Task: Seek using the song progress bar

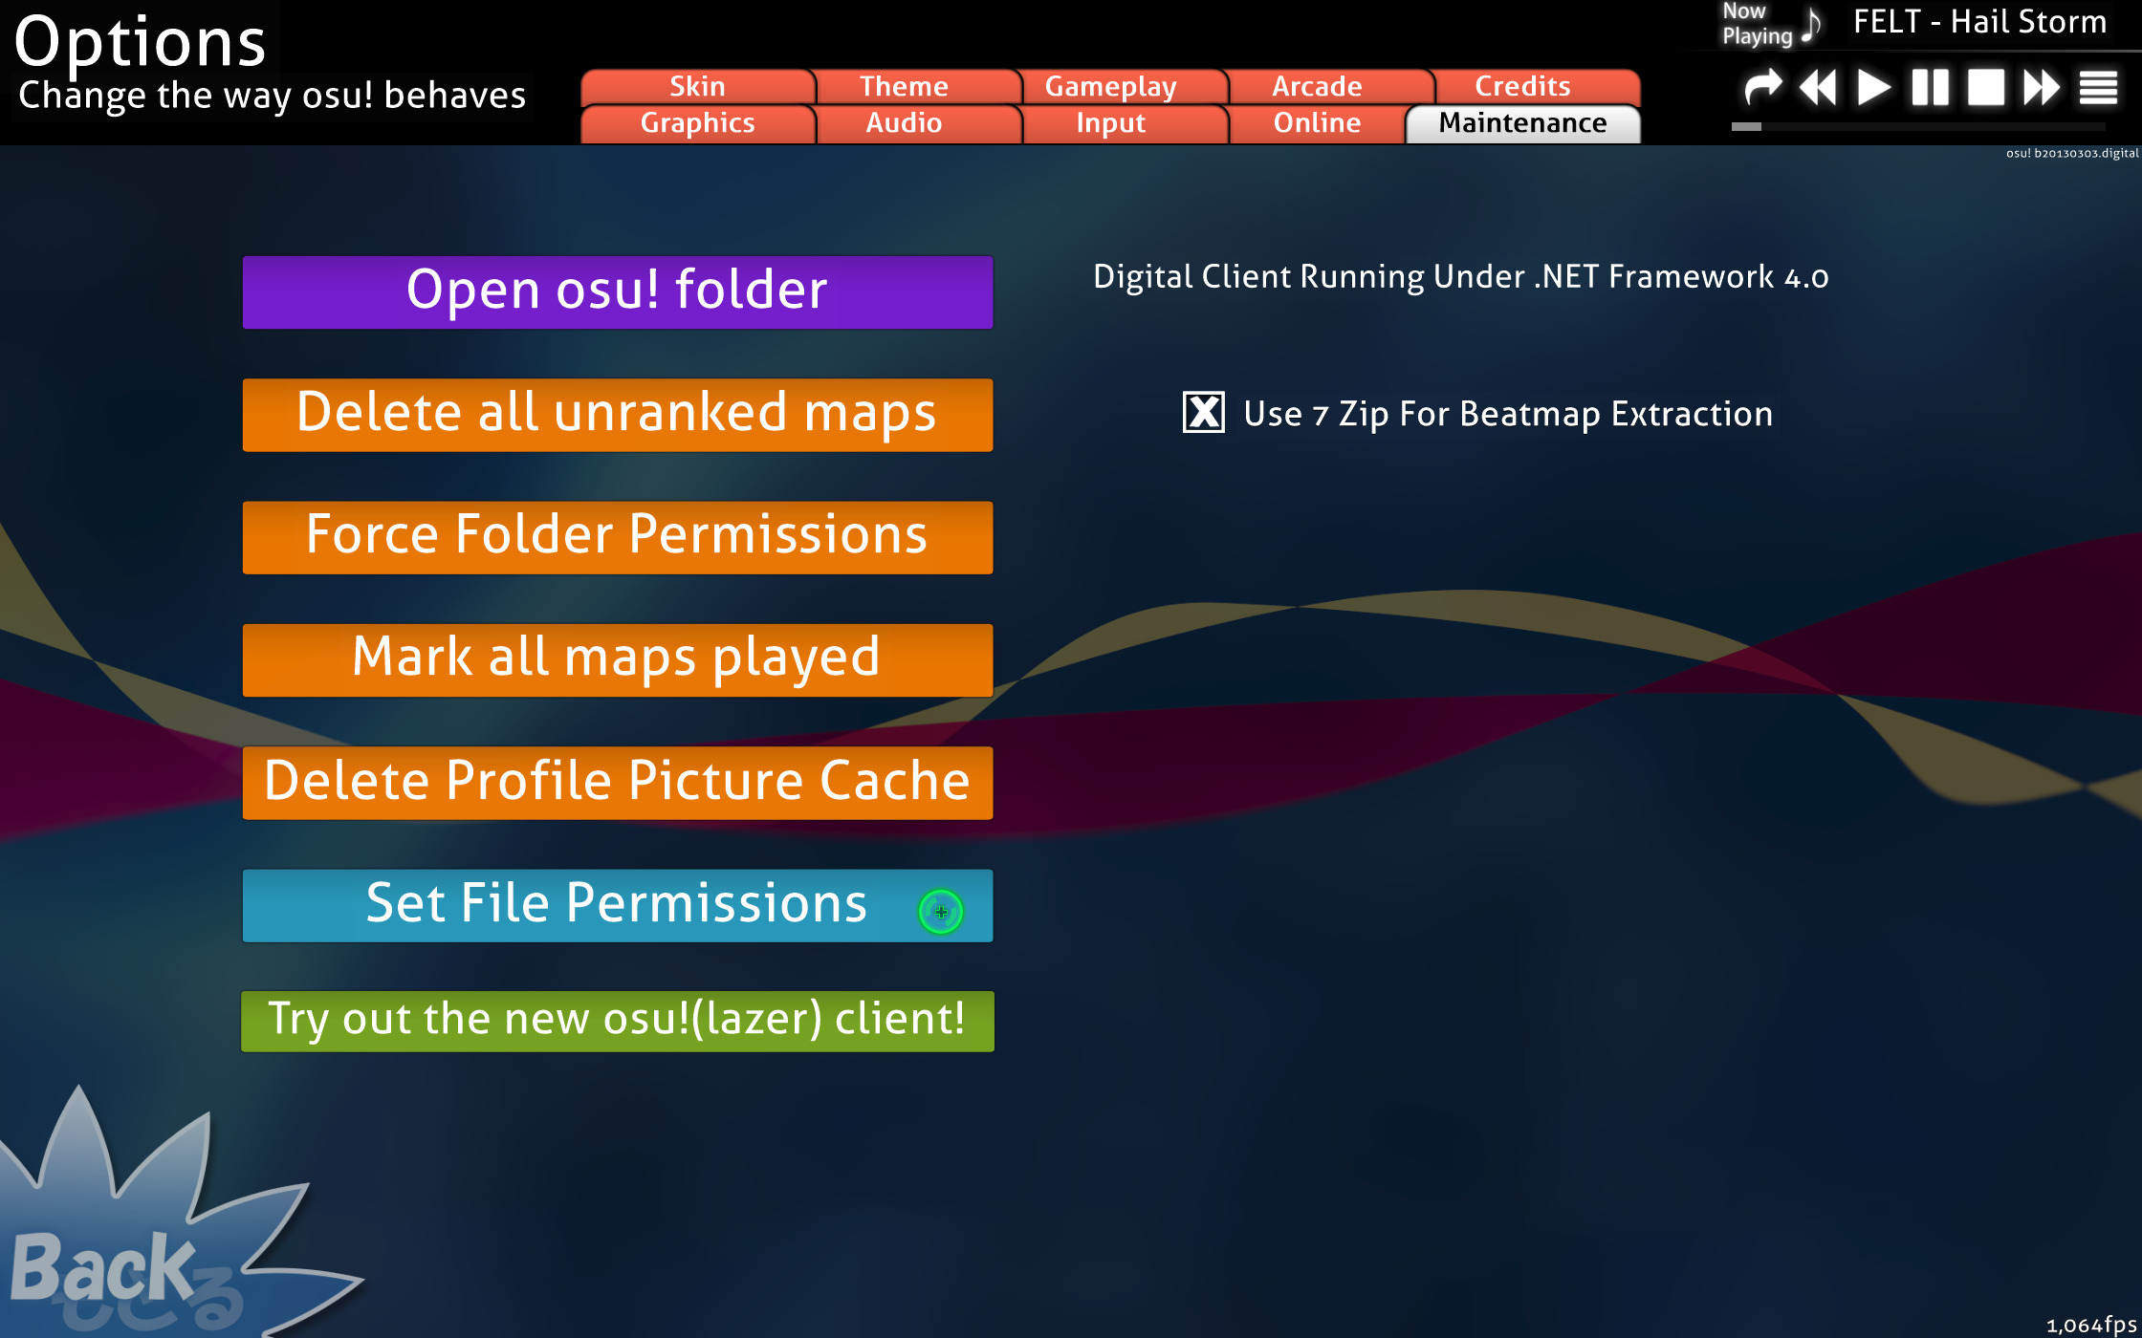Action: [x=1917, y=126]
